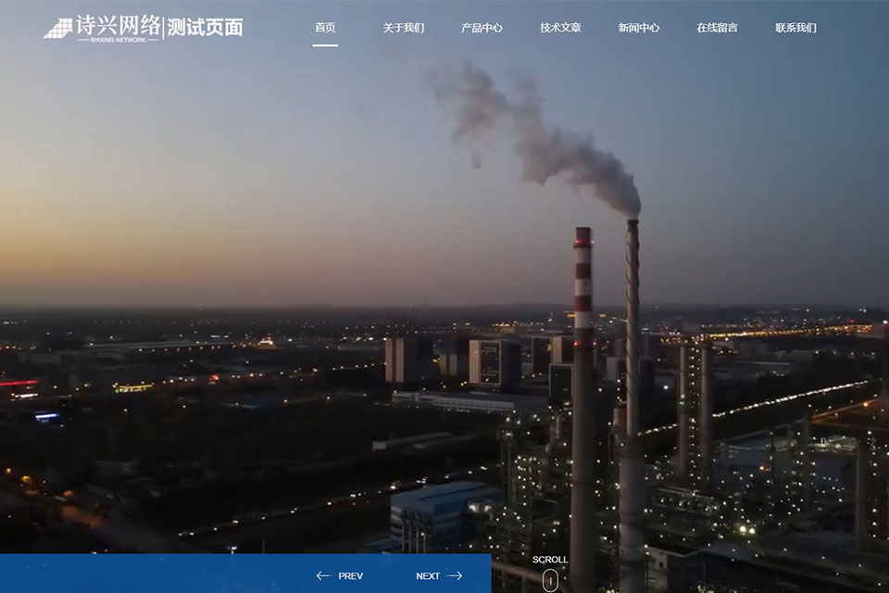Click the 诗兴网络 brand name text
The image size is (889, 593).
[x=119, y=24]
